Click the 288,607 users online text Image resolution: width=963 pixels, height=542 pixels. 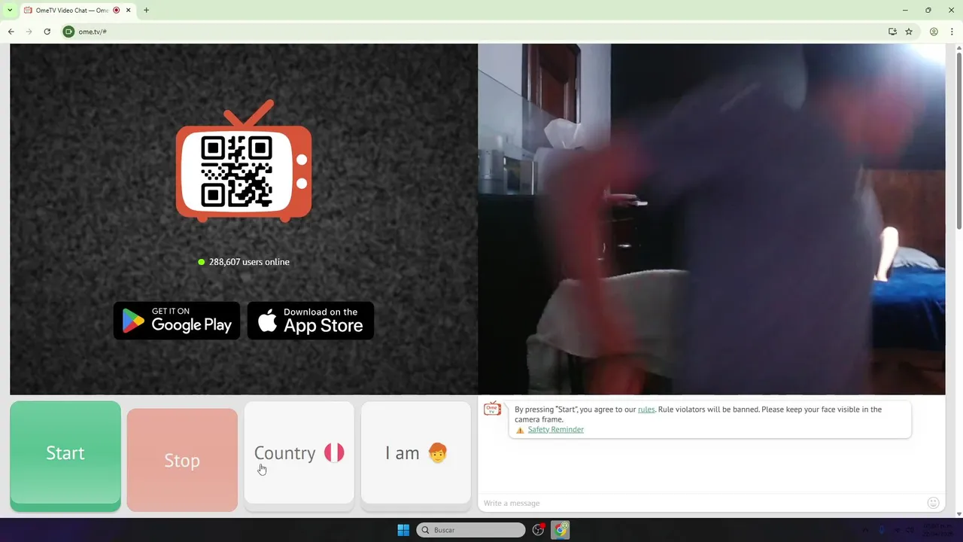[x=249, y=262]
